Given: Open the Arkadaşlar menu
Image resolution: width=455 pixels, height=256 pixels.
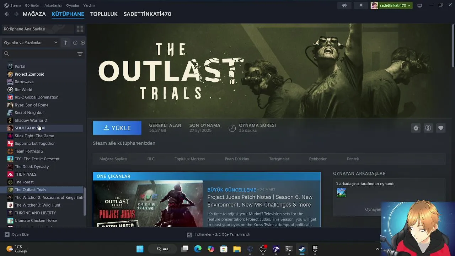Looking at the screenshot, I should (x=53, y=5).
